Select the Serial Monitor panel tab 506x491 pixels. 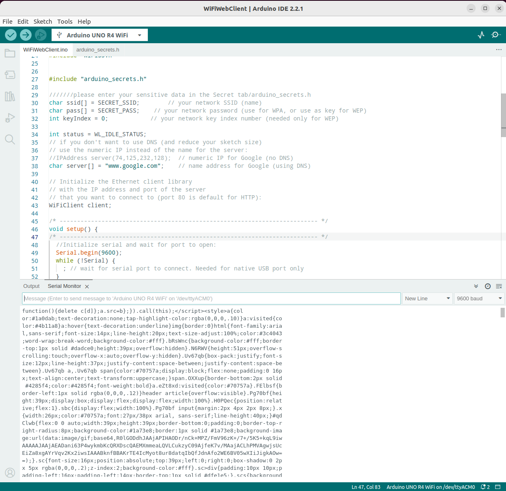click(x=64, y=286)
